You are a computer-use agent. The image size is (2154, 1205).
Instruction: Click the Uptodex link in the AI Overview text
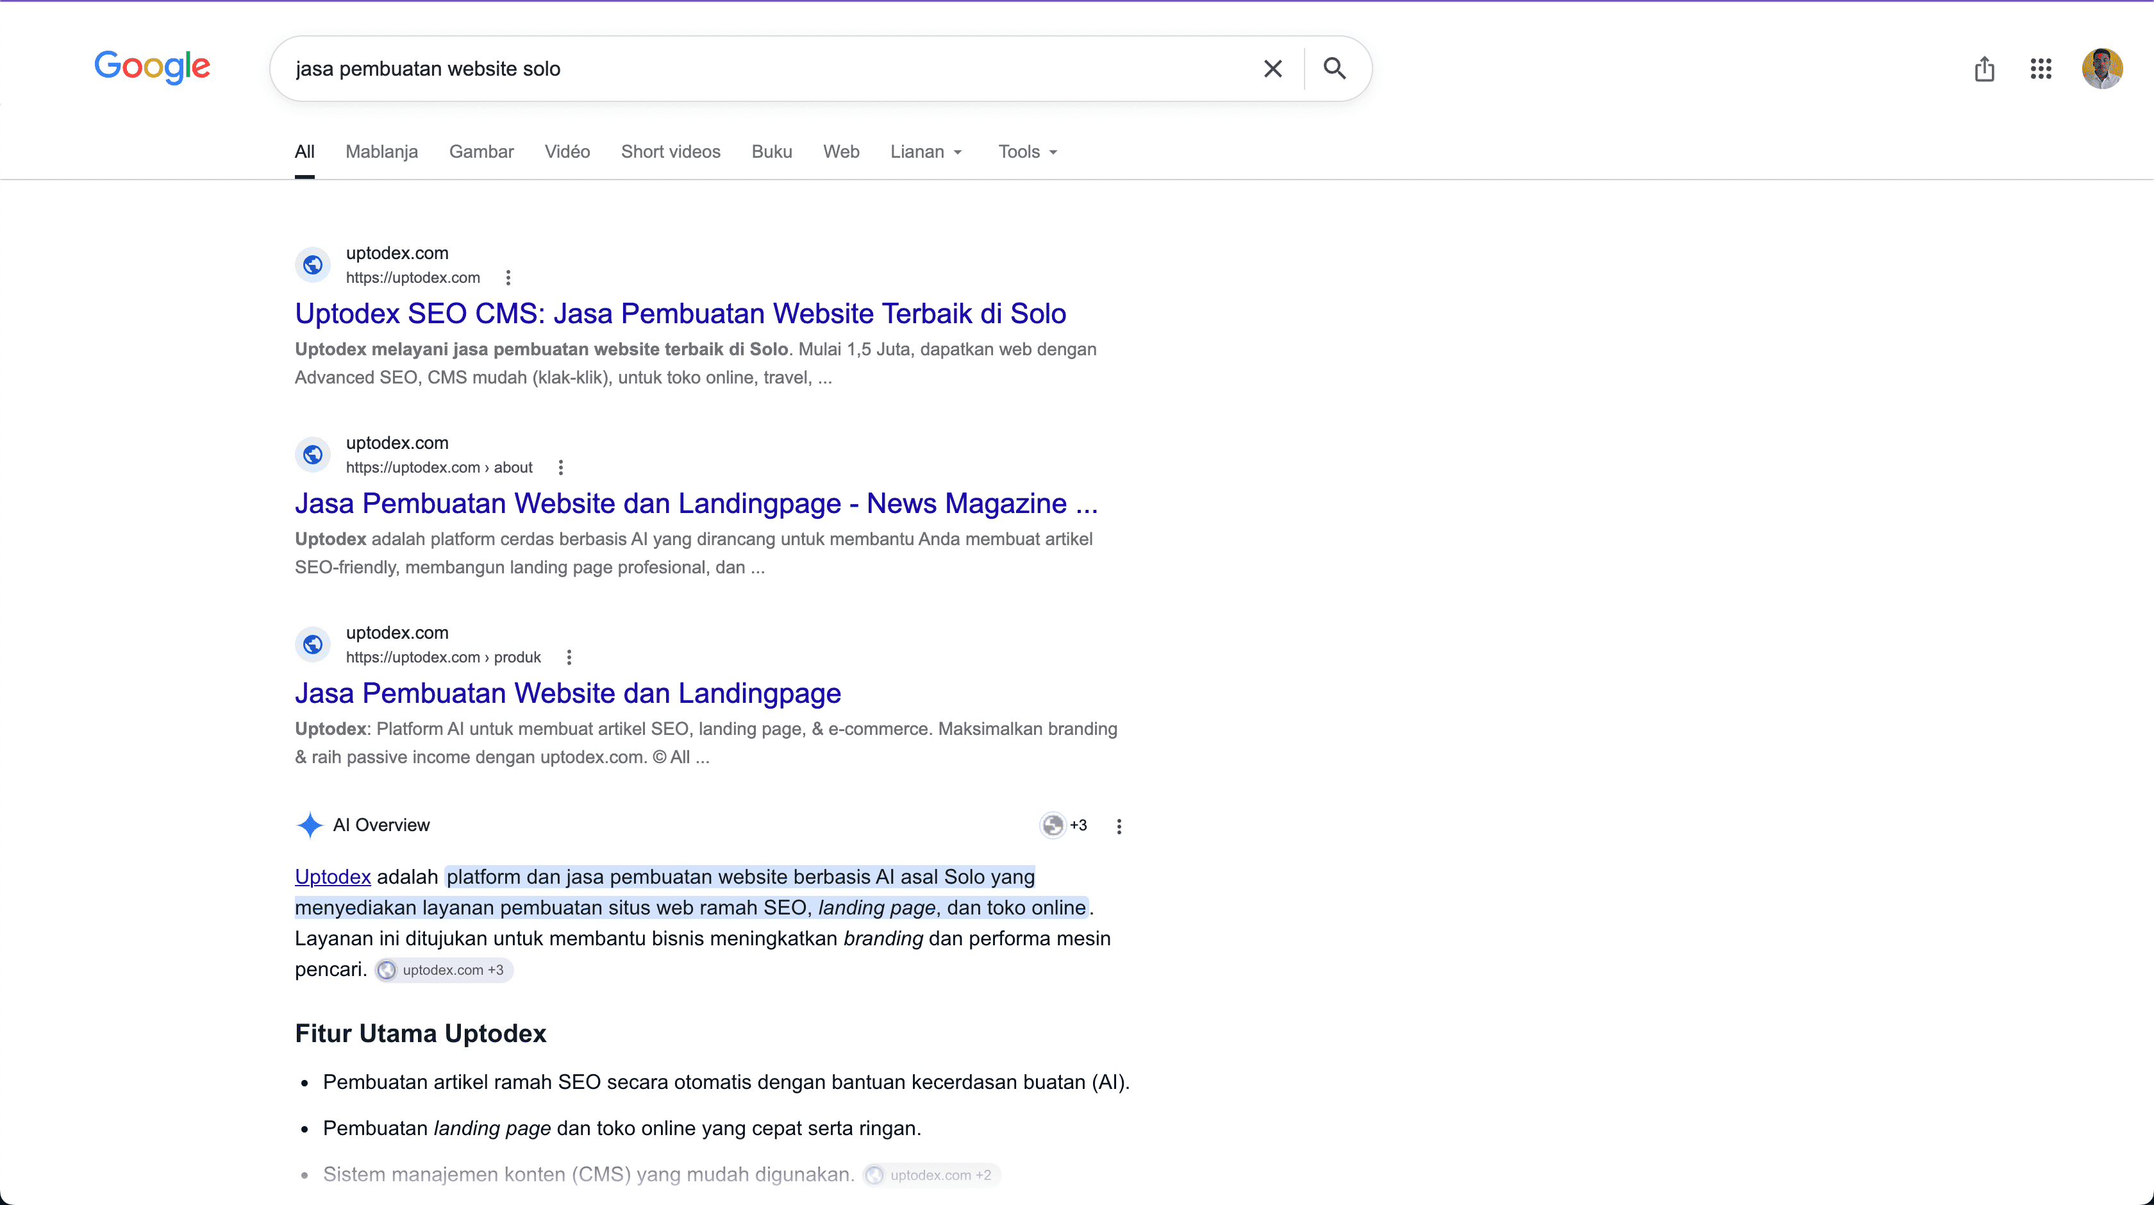pos(332,877)
